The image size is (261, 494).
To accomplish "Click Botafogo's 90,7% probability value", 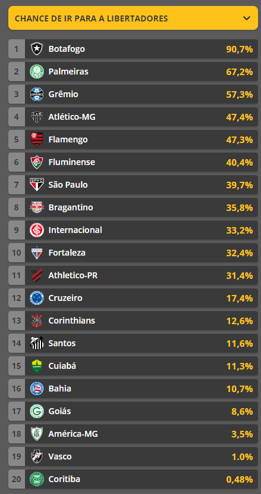I will [x=240, y=49].
